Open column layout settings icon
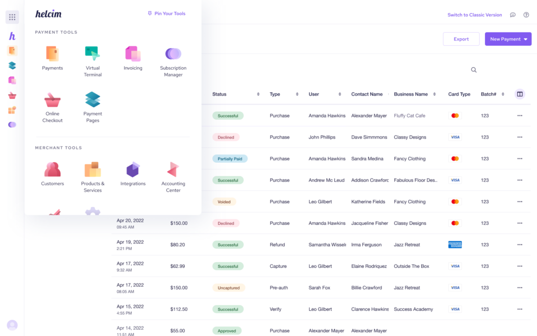This screenshot has height=336, width=537. tap(520, 94)
